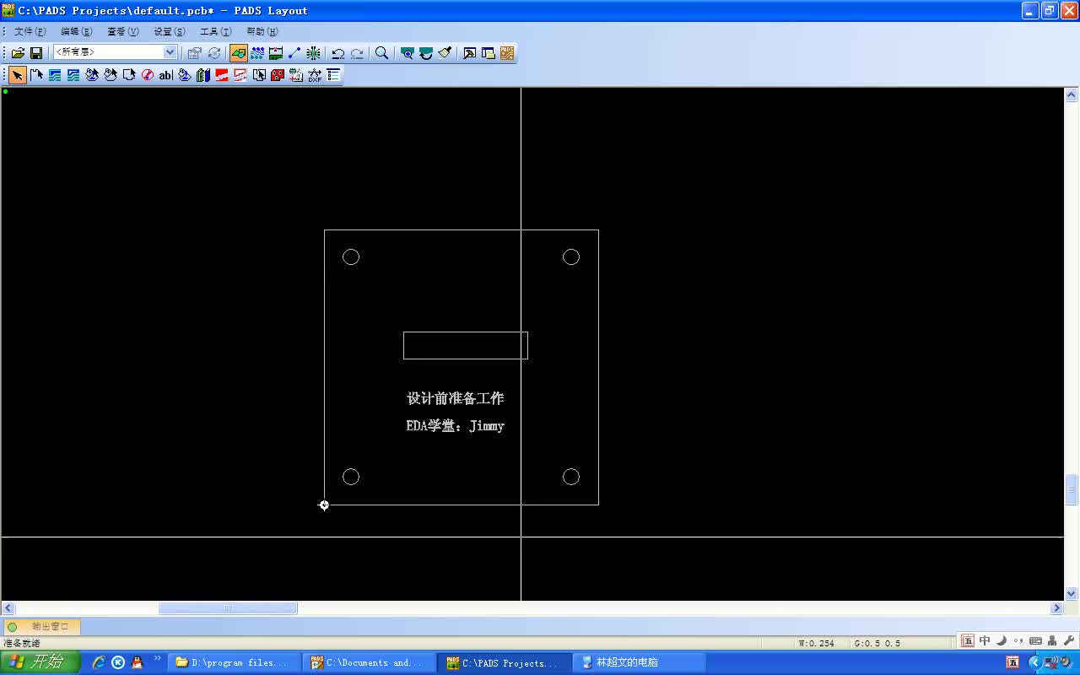Open the Properties toolbar icon

pos(195,52)
